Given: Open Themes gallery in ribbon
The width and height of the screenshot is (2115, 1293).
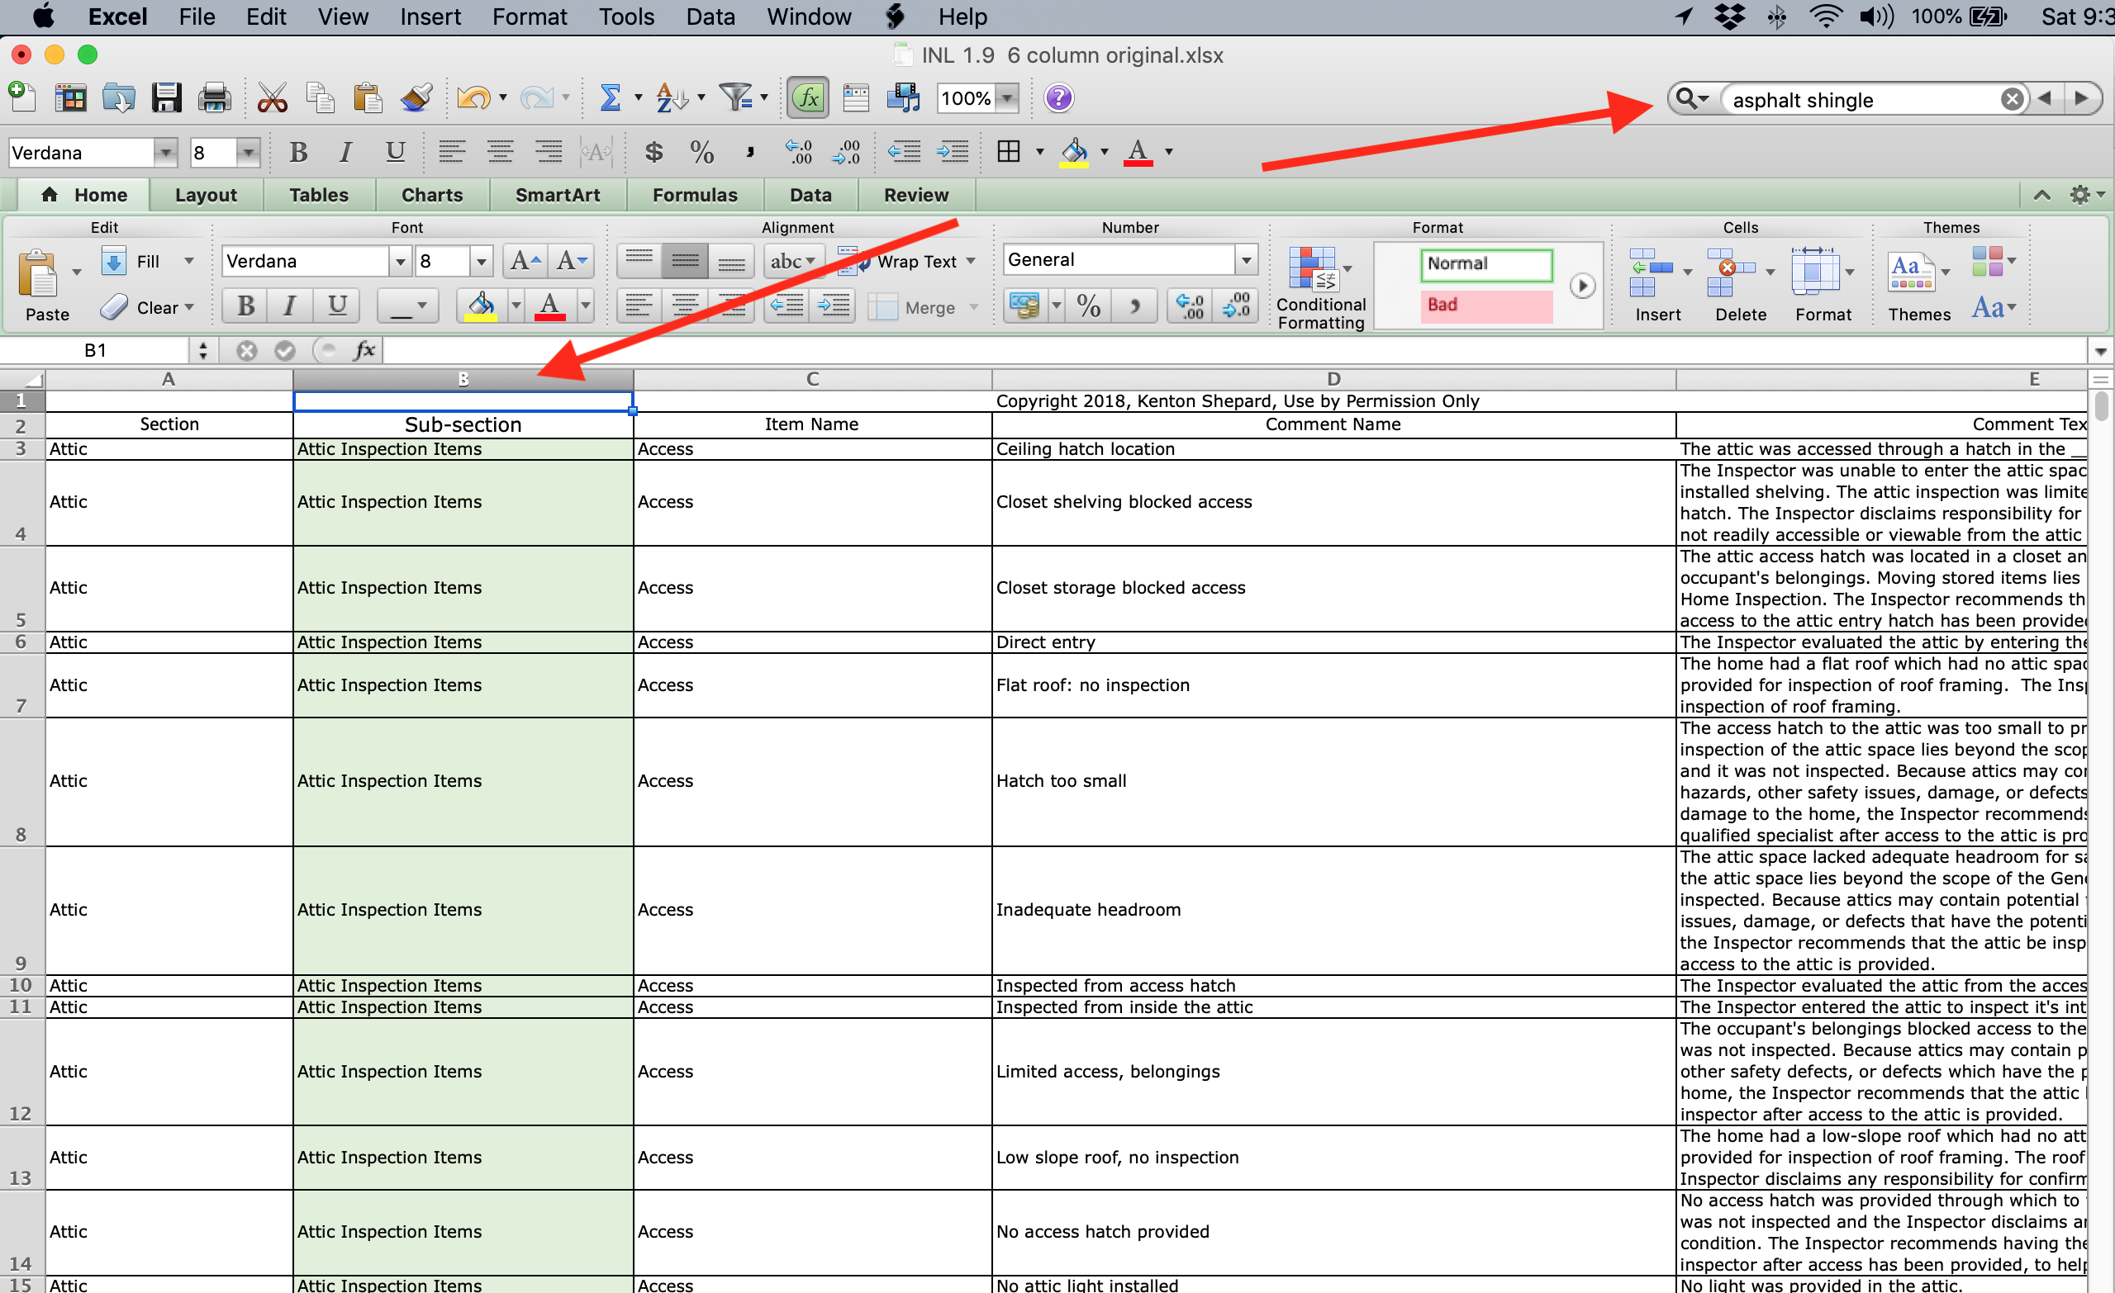Looking at the screenshot, I should pos(1912,272).
